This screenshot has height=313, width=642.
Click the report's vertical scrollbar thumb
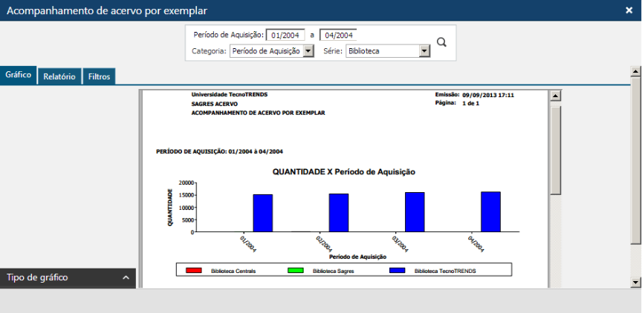point(555,148)
